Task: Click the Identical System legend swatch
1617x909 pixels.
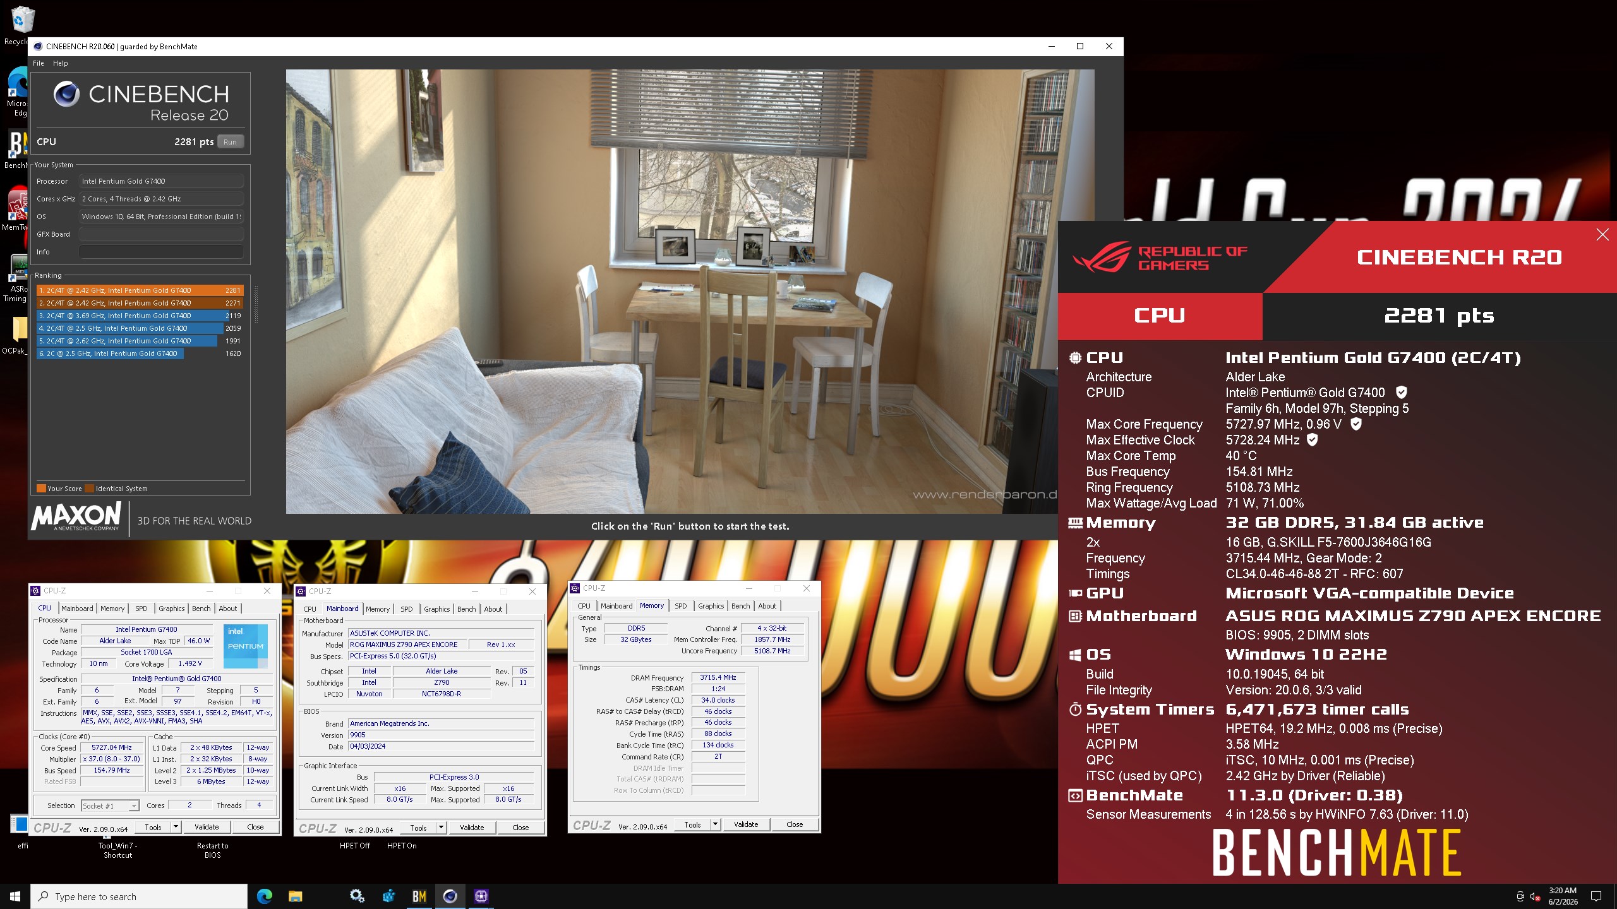Action: 89,488
